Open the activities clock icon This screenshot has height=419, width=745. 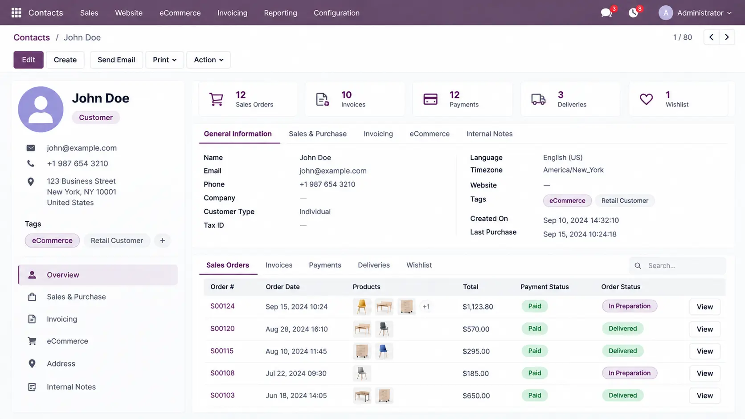point(633,12)
